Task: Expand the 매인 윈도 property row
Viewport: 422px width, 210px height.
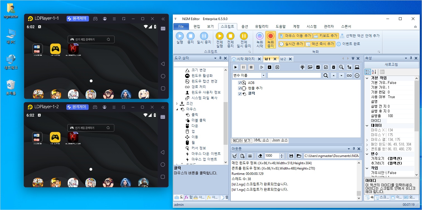Action: click(367, 144)
